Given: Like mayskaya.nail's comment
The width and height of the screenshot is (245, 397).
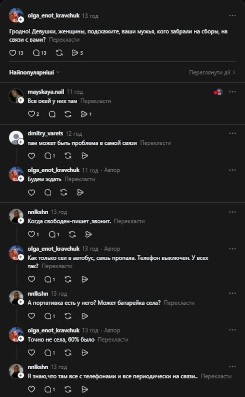Looking at the screenshot, I should point(31,114).
